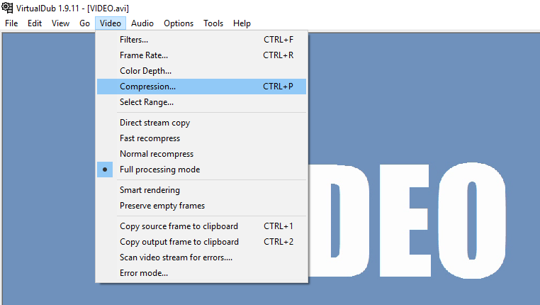Switch to Normal recompress mode
Viewport: 540px width, 305px height.
click(201, 154)
